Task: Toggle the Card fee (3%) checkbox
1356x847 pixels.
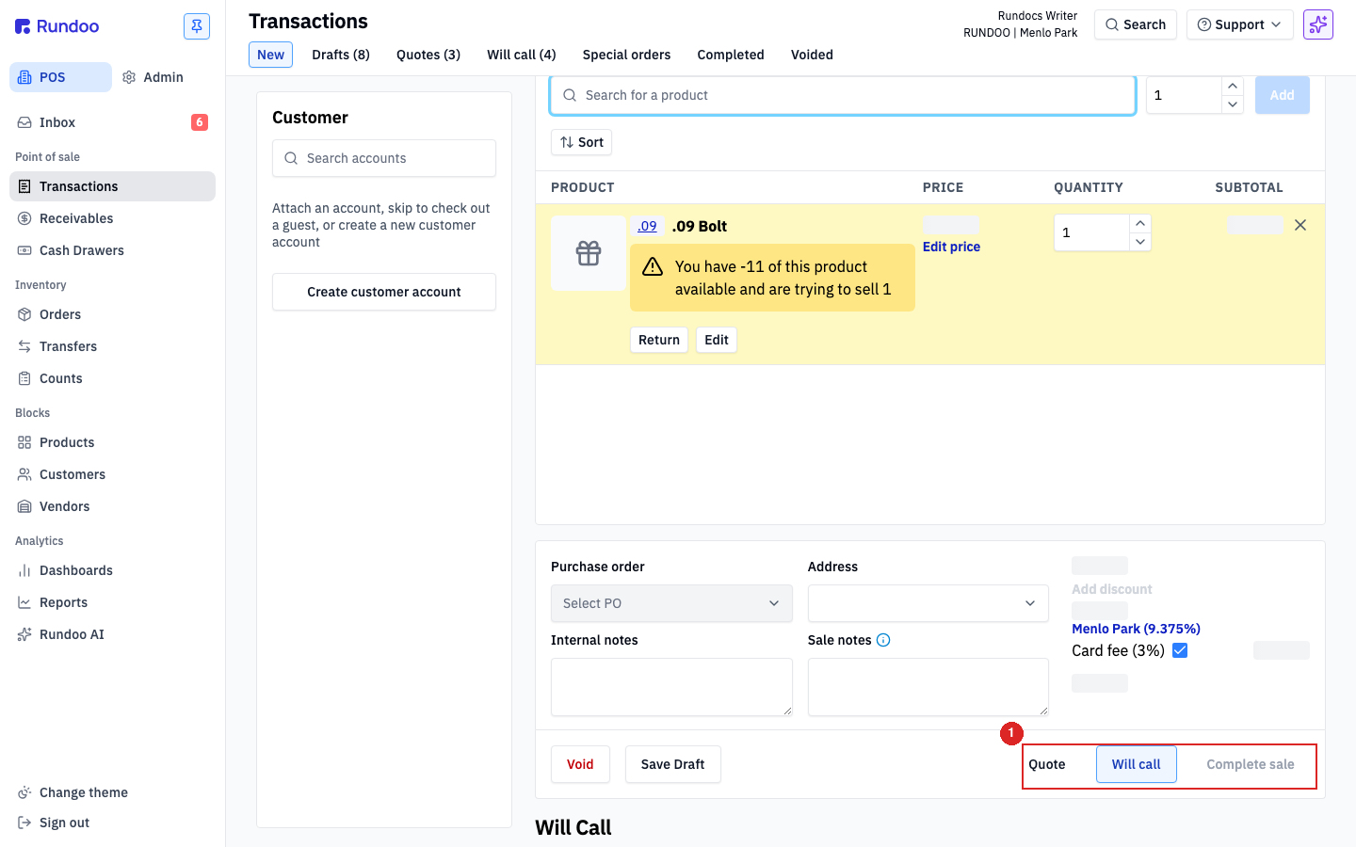Action: 1180,650
